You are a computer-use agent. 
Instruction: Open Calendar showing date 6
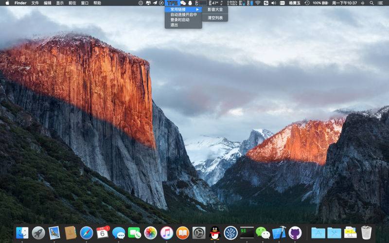103,233
